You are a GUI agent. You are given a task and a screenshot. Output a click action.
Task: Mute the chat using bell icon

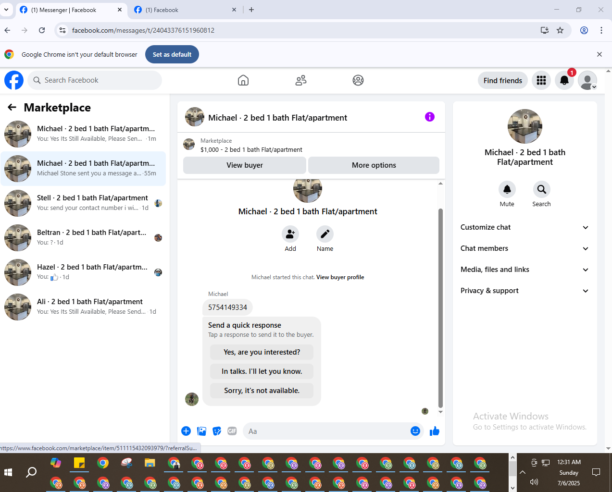pos(507,189)
